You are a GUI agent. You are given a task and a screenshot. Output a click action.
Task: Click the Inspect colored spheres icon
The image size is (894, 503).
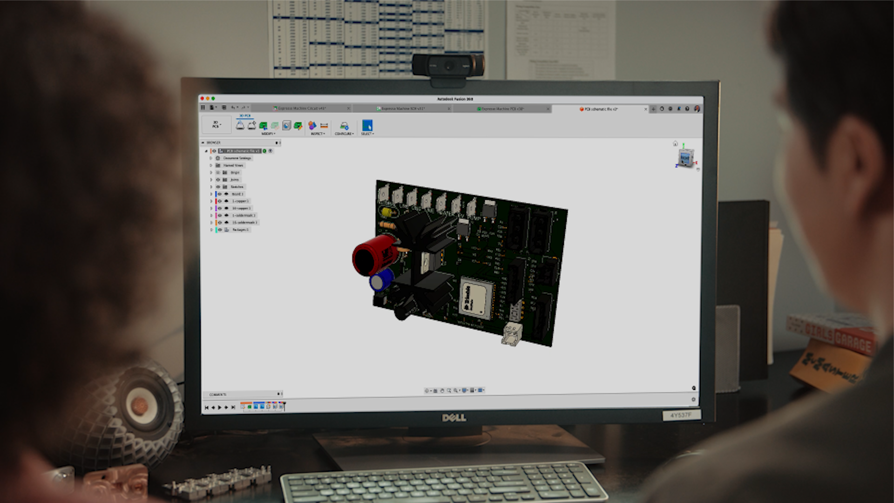pos(312,126)
